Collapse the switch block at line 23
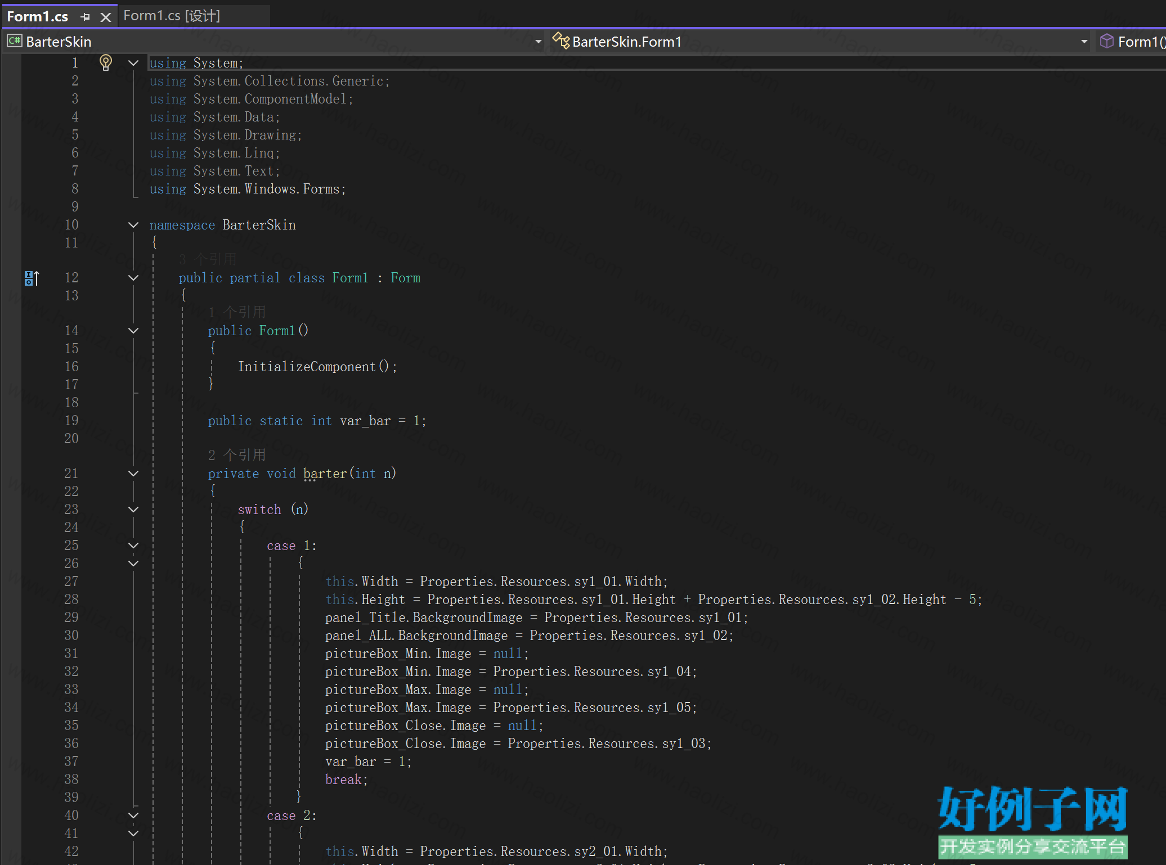This screenshot has width=1166, height=865. pyautogui.click(x=133, y=510)
